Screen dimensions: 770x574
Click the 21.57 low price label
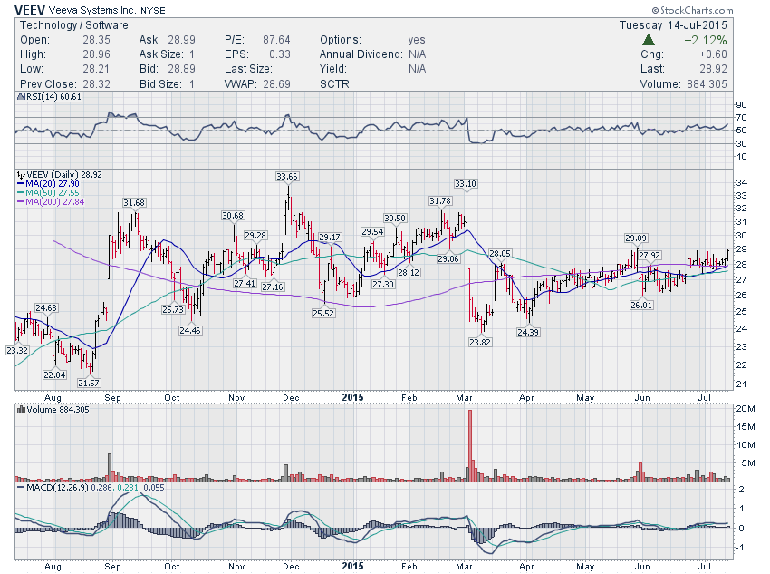pos(89,383)
